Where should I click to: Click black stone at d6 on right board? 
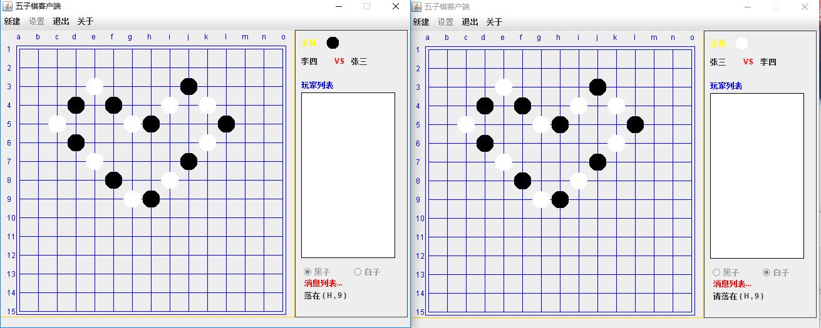click(485, 143)
